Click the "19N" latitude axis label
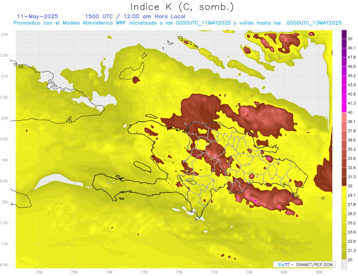Viewport: 358px width, 276px height. point(5,160)
